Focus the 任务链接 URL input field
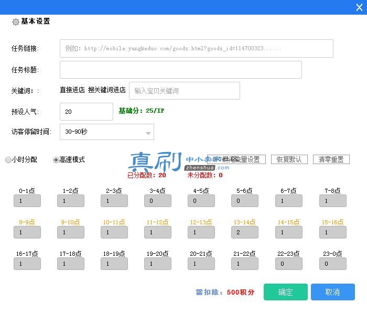367x325 pixels. [197, 48]
